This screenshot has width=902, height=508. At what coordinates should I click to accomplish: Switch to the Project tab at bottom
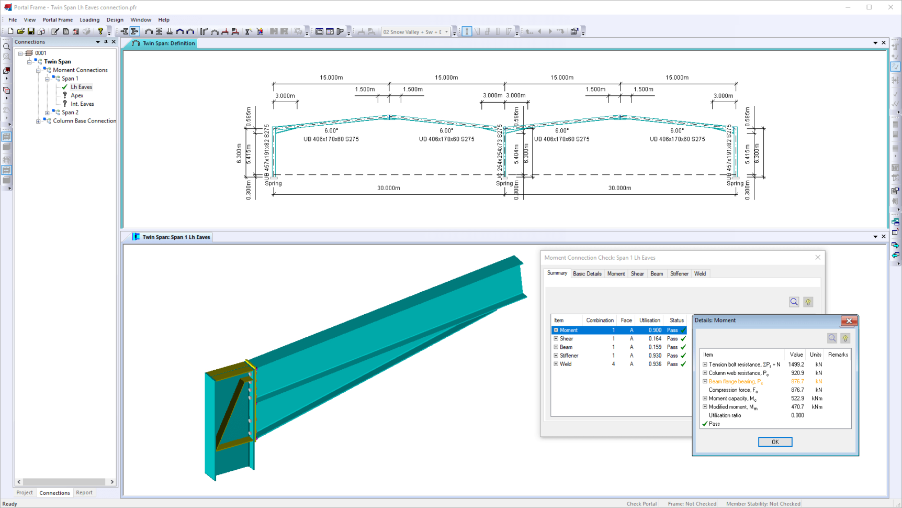tap(25, 493)
